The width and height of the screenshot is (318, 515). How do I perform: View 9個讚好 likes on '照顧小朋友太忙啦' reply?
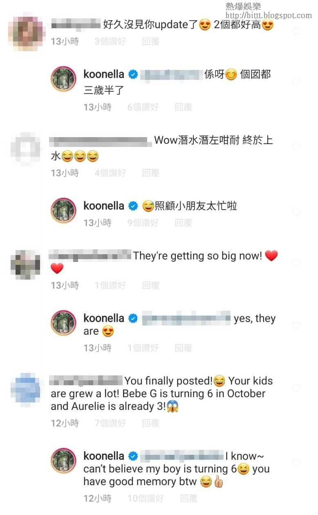[143, 223]
